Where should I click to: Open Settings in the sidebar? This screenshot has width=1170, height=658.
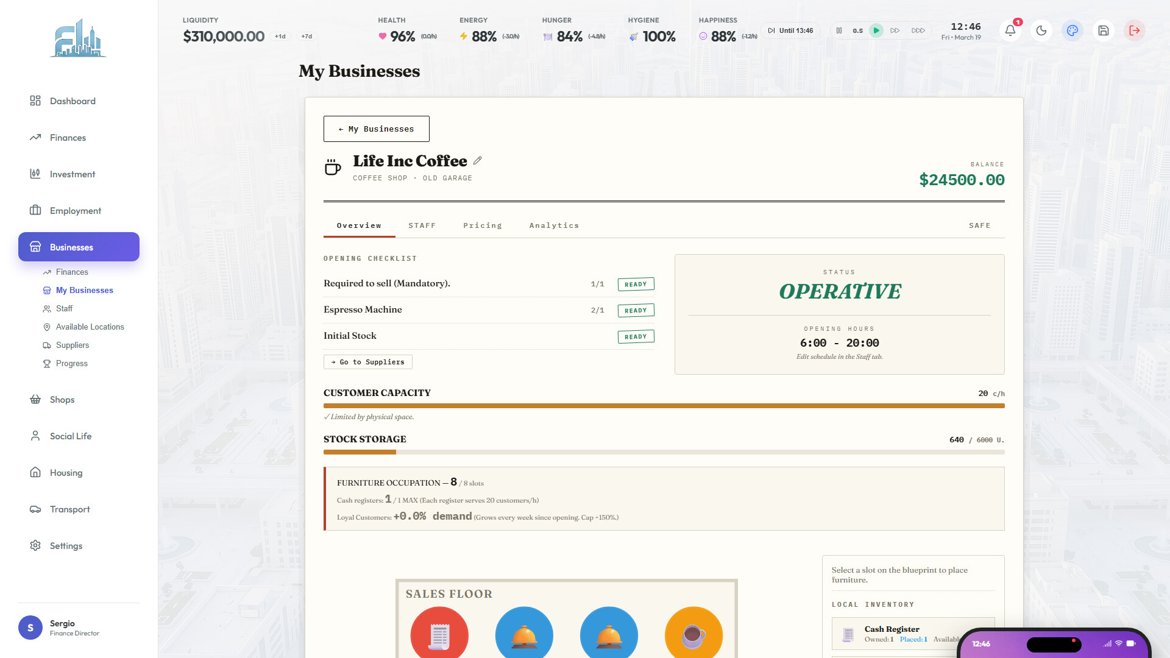tap(79, 545)
